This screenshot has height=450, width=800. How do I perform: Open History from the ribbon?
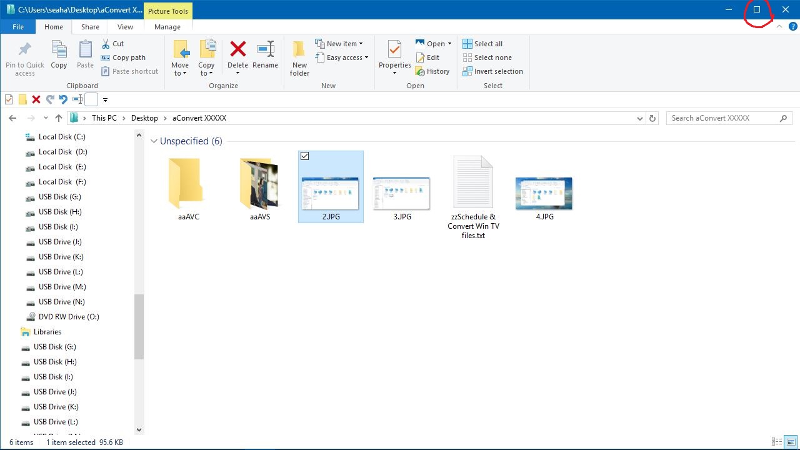[432, 71]
